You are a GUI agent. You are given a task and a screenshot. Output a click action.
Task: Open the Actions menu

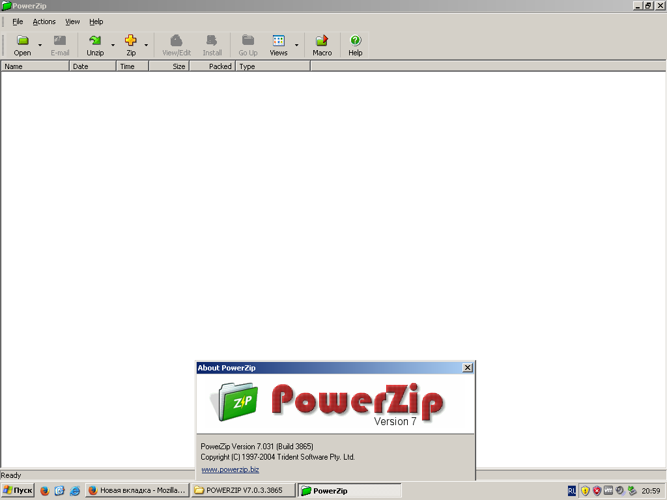click(x=44, y=21)
